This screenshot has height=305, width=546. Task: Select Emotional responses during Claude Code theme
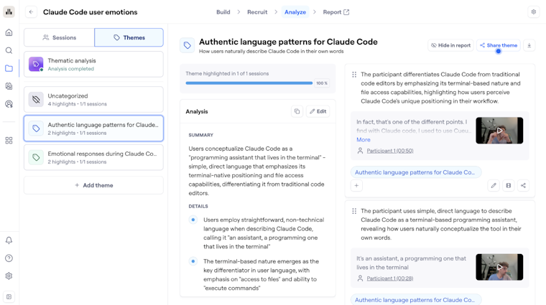tap(93, 157)
